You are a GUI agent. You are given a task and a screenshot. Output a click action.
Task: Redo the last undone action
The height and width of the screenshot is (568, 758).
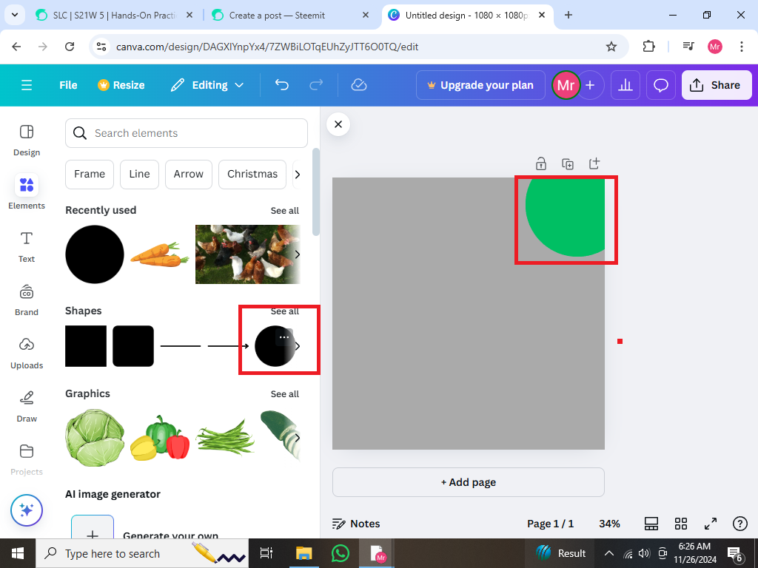316,85
